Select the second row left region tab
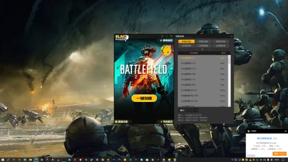The height and width of the screenshot is (162, 288). pyautogui.click(x=186, y=46)
